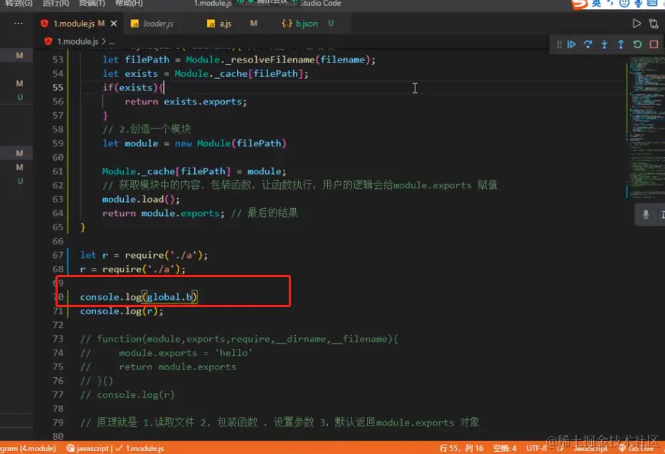
Task: Click line 68 r = require('./a')
Action: (x=133, y=269)
